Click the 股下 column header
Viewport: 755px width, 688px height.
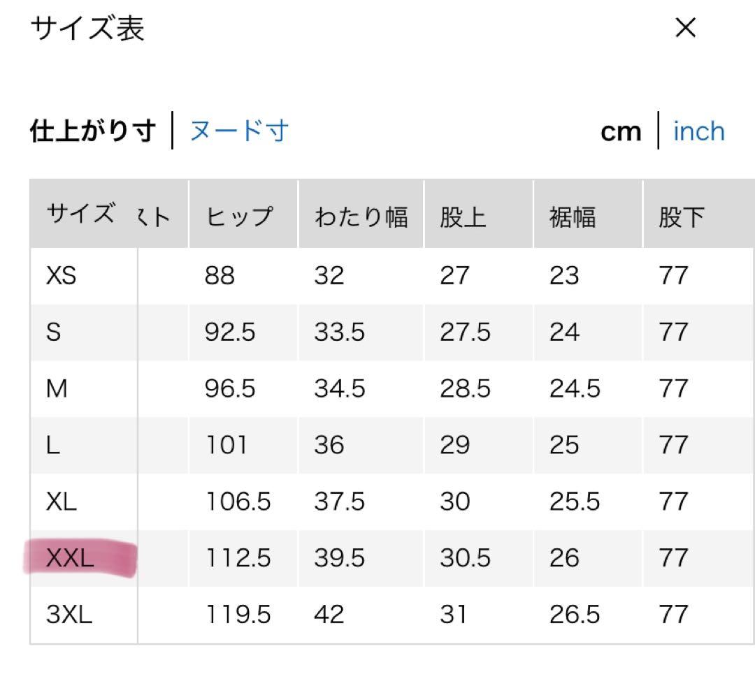pos(682,217)
